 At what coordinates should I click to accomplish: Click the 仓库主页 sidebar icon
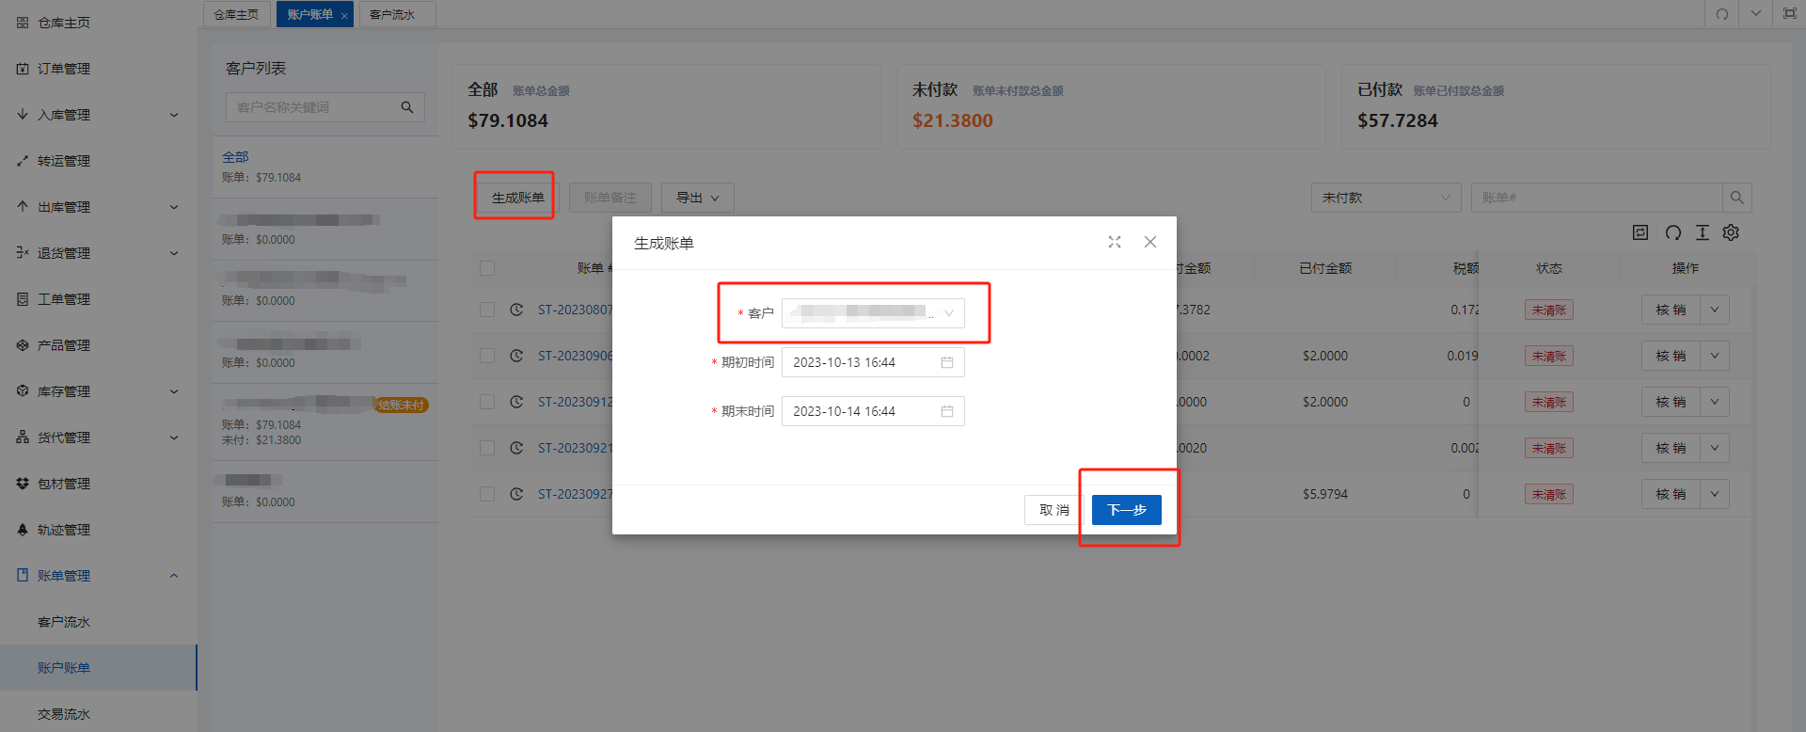(x=23, y=23)
